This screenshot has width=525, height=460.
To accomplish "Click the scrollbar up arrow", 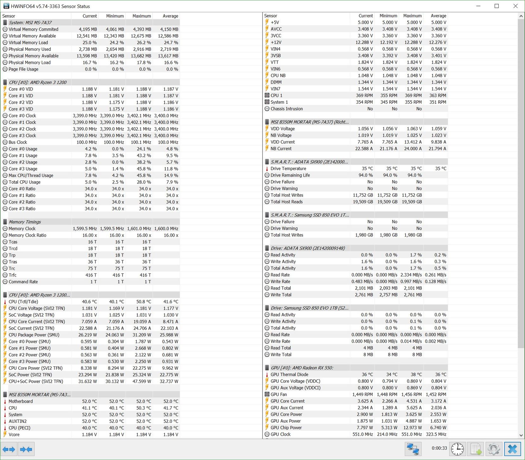I will (521, 16).
